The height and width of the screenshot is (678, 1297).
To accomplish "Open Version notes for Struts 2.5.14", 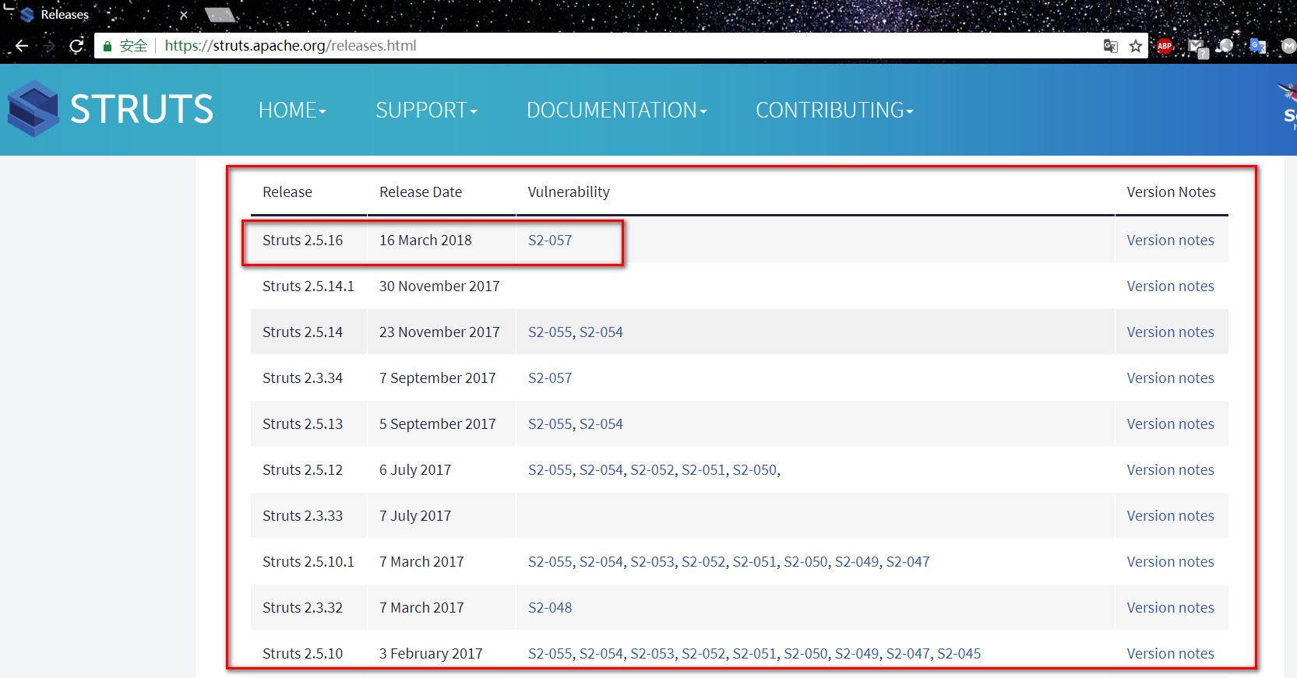I will tap(1170, 332).
